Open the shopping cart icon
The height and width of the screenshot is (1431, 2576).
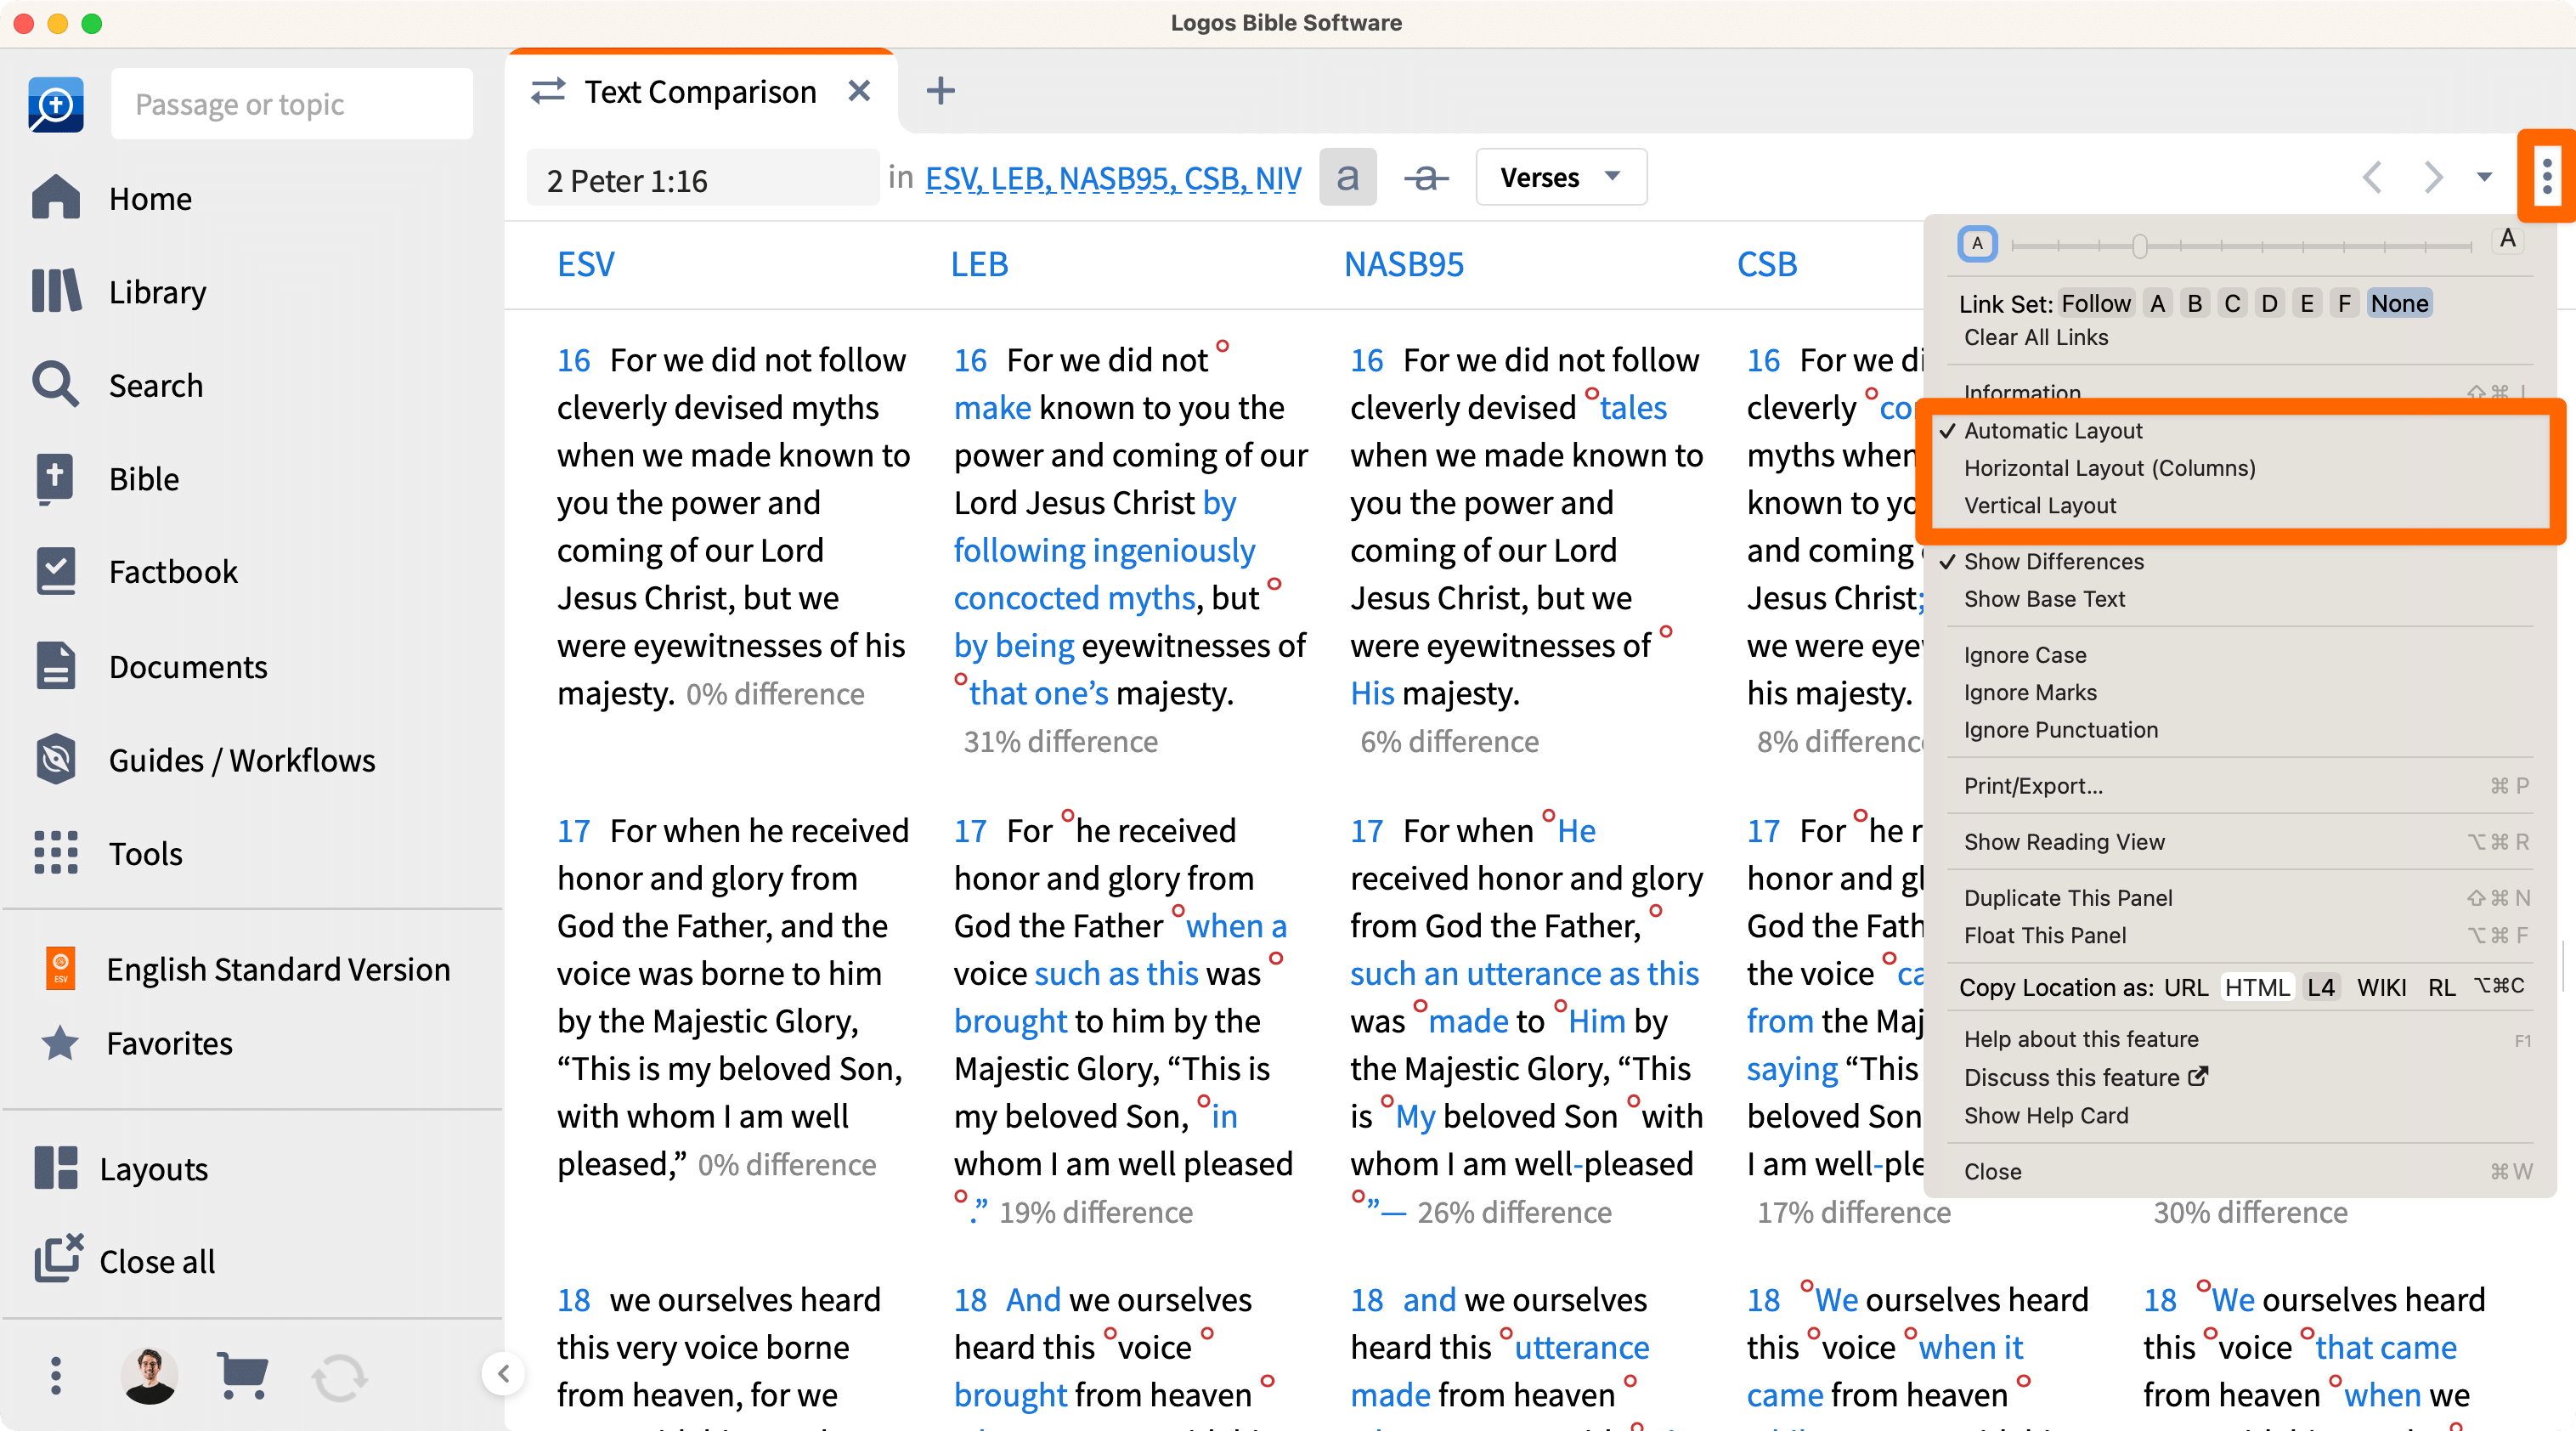(x=243, y=1376)
